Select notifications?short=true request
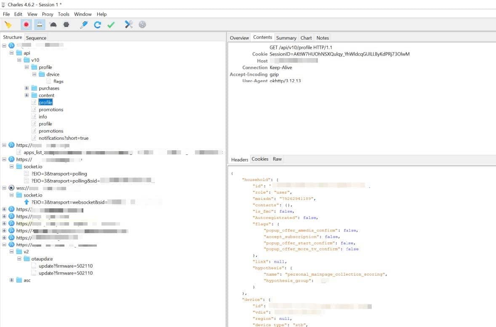This screenshot has height=327, width=496. 64,138
